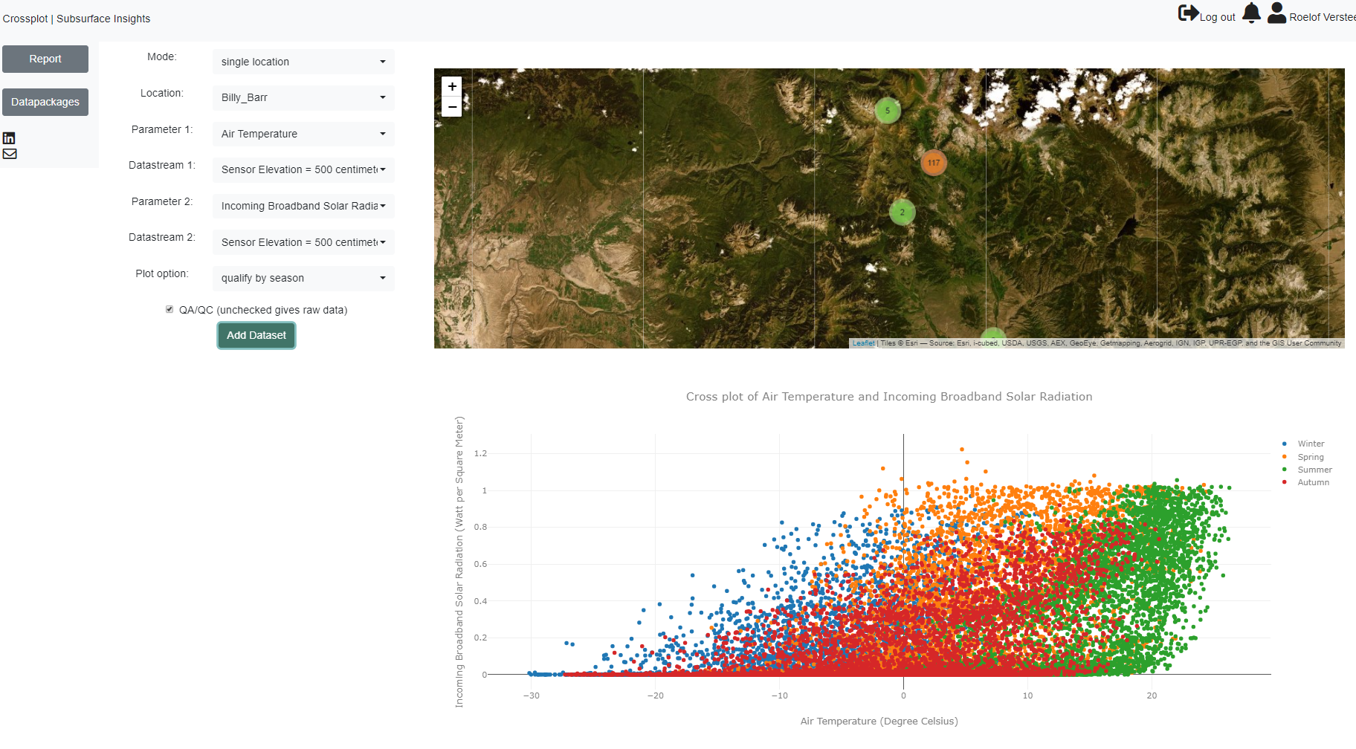Open the Mode dropdown
1356x749 pixels.
click(303, 62)
